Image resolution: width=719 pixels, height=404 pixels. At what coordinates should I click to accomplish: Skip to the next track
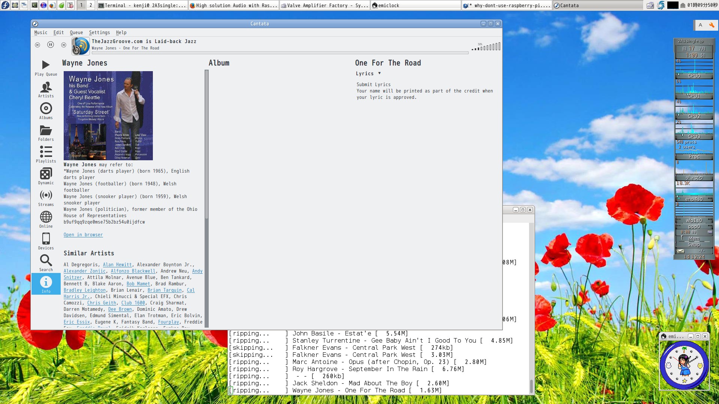[x=64, y=45]
